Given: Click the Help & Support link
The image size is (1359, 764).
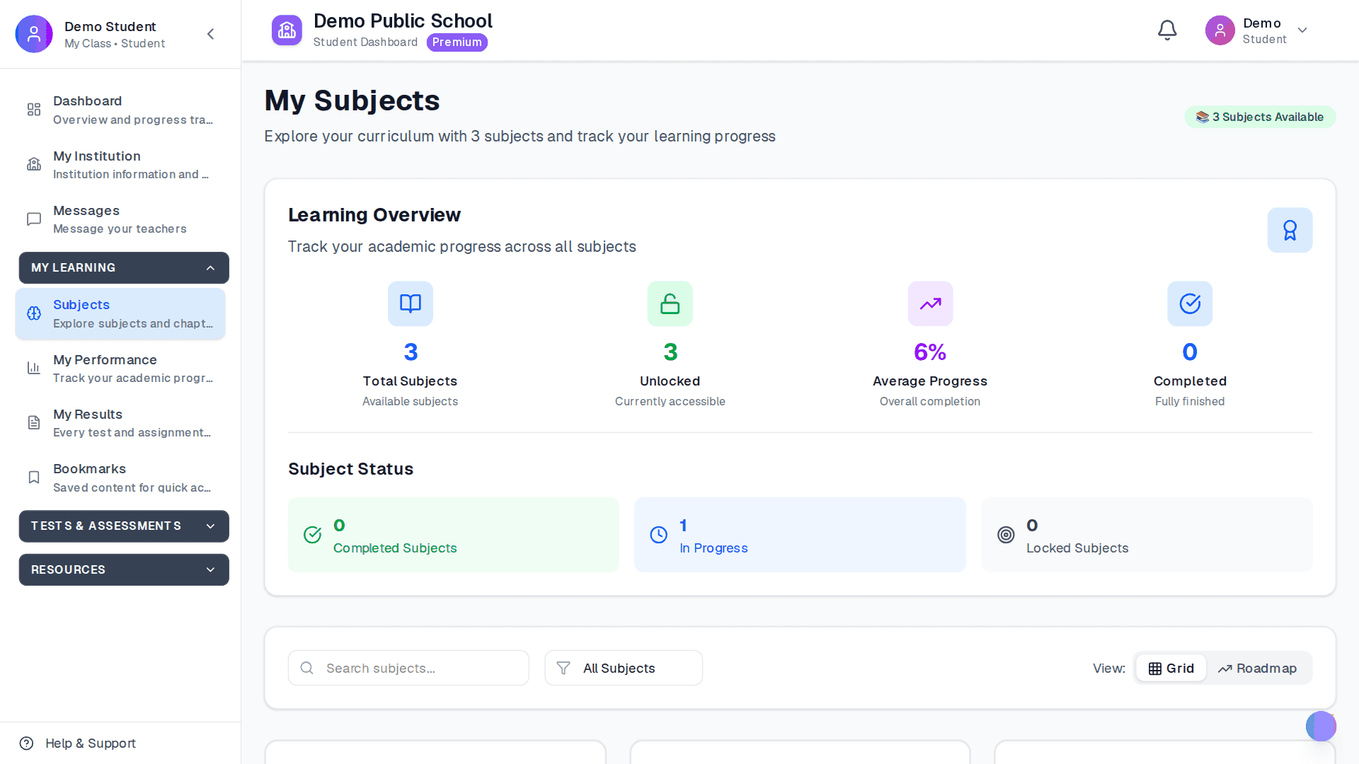Looking at the screenshot, I should pos(91,743).
